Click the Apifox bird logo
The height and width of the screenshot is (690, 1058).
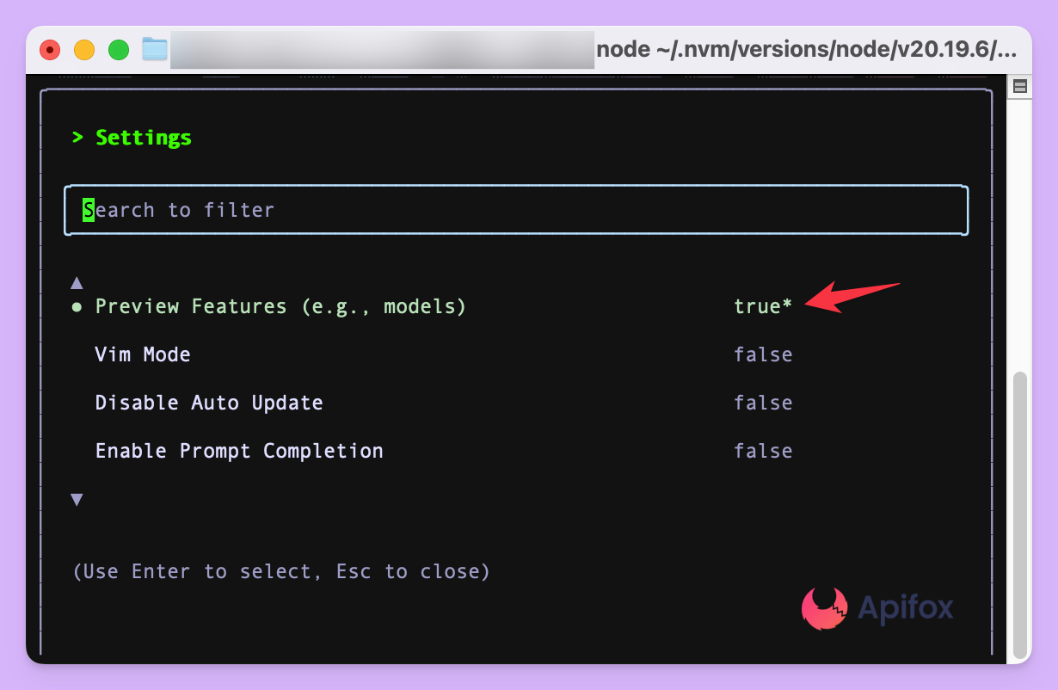(824, 608)
